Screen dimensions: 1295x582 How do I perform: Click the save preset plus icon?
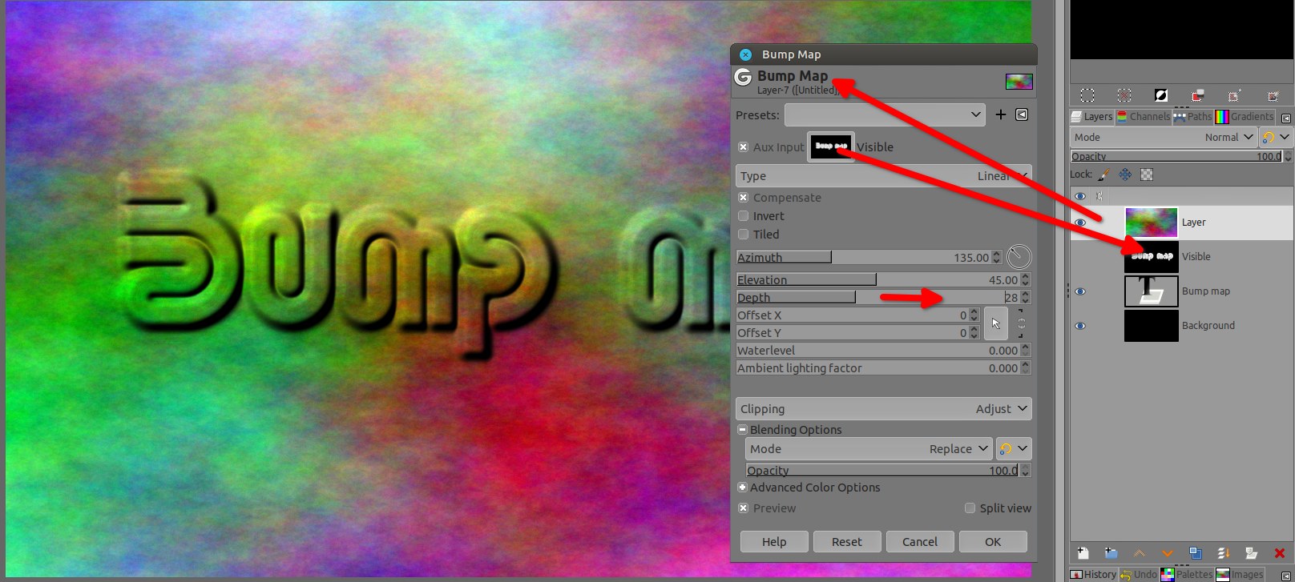(x=1001, y=114)
